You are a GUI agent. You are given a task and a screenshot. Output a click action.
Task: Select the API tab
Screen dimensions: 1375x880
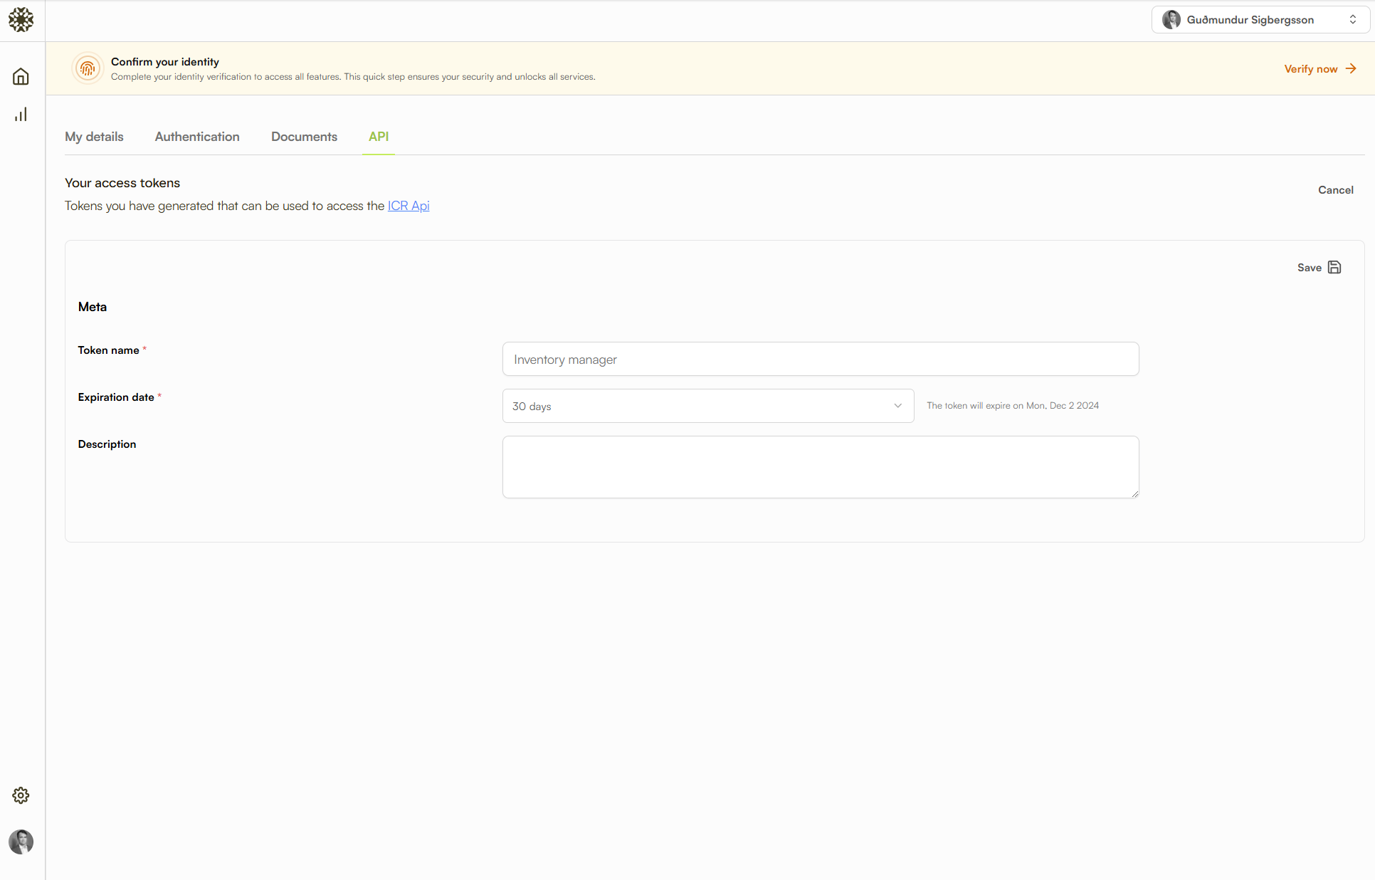coord(379,137)
